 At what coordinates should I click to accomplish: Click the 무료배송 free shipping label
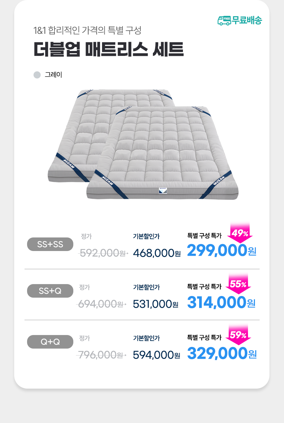click(247, 20)
